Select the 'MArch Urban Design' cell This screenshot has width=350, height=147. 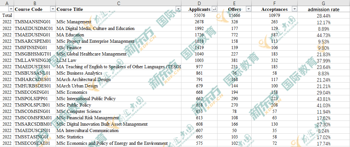pyautogui.click(x=118, y=86)
